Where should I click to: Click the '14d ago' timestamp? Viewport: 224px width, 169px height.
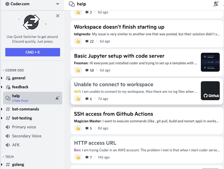point(104,157)
